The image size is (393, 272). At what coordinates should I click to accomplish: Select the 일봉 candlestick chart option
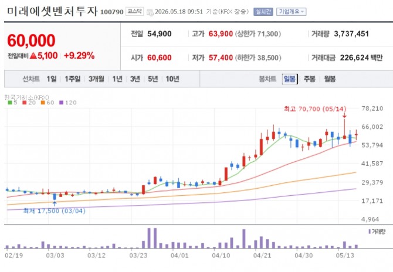pos(290,79)
